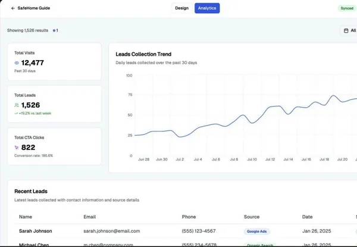Click the Showing 1,526 results text
357x247 pixels.
point(27,30)
